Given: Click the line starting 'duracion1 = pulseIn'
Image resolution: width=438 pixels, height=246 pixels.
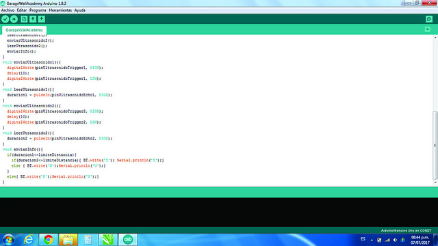Looking at the screenshot, I should pyautogui.click(x=60, y=95).
